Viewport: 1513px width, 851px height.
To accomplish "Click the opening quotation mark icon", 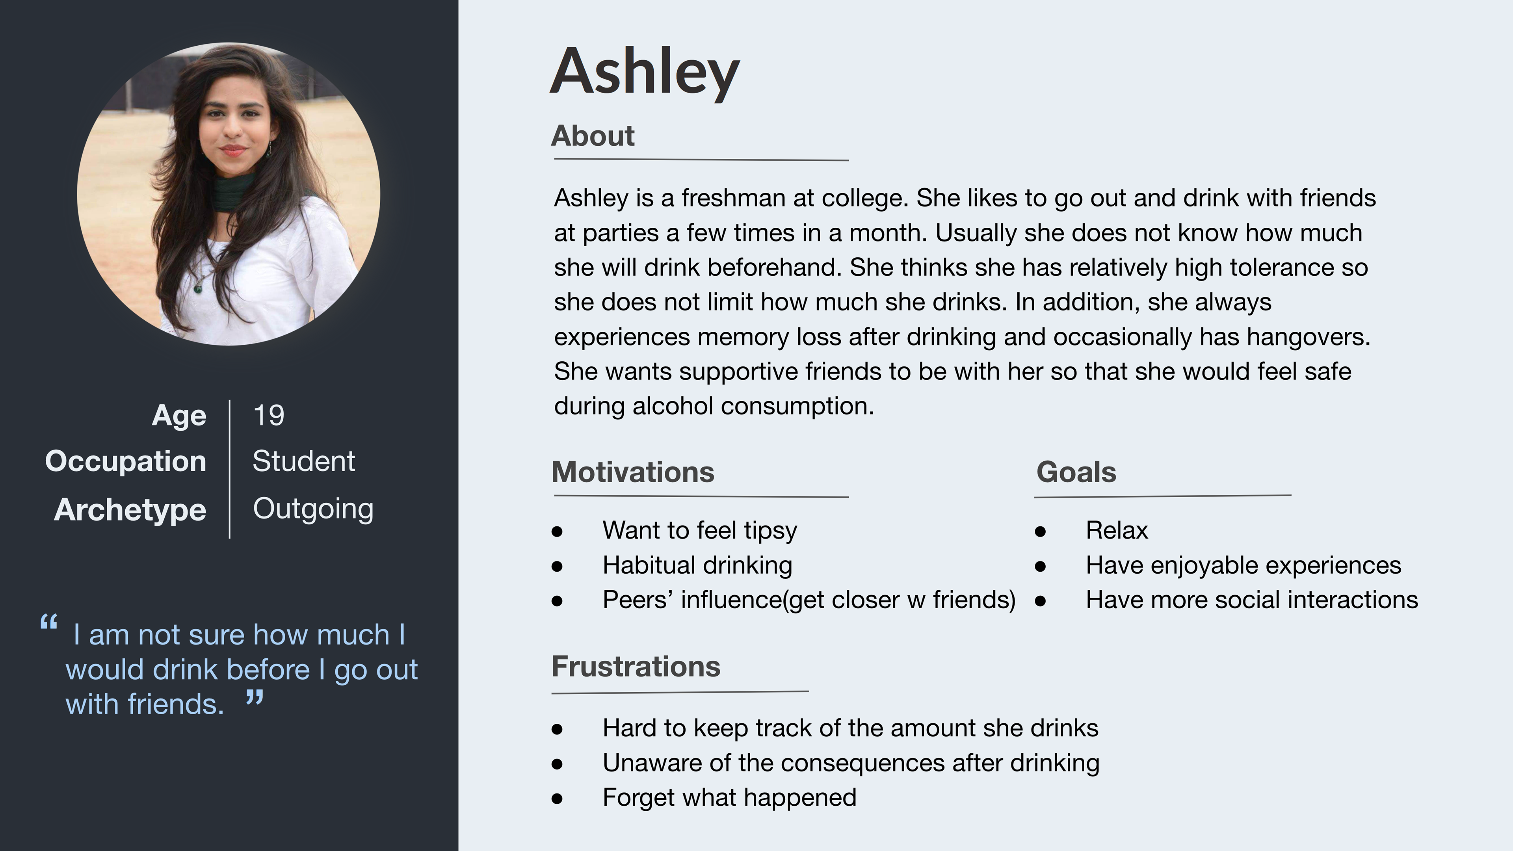I will (x=49, y=622).
